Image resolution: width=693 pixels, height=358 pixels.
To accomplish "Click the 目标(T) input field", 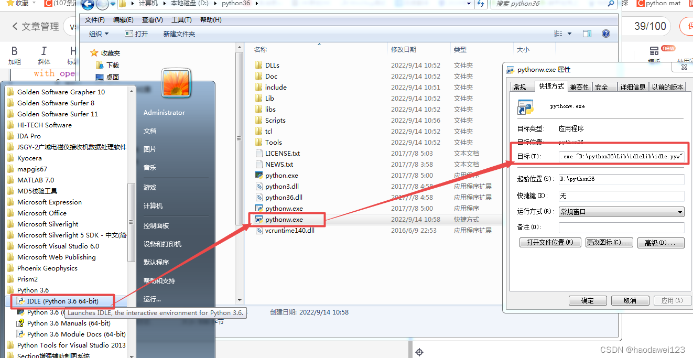I will click(621, 156).
